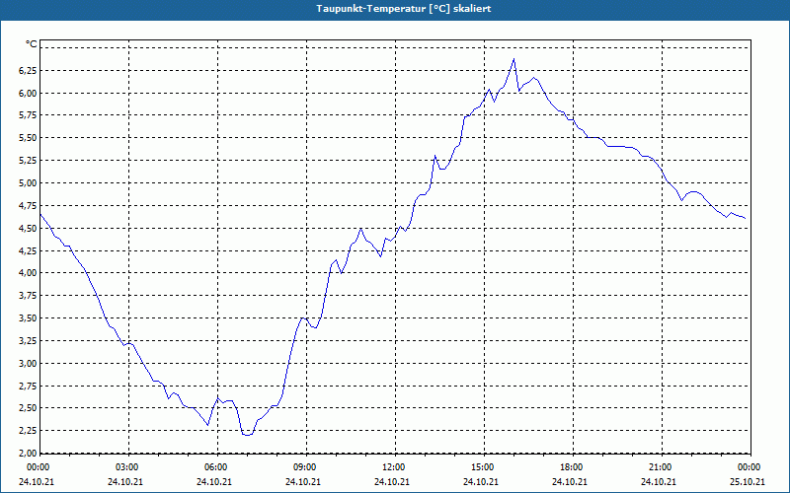
Task: Click the 3,25 y-axis value
Action: point(29,341)
